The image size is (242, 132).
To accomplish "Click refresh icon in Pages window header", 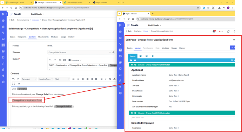I will [x=228, y=32].
